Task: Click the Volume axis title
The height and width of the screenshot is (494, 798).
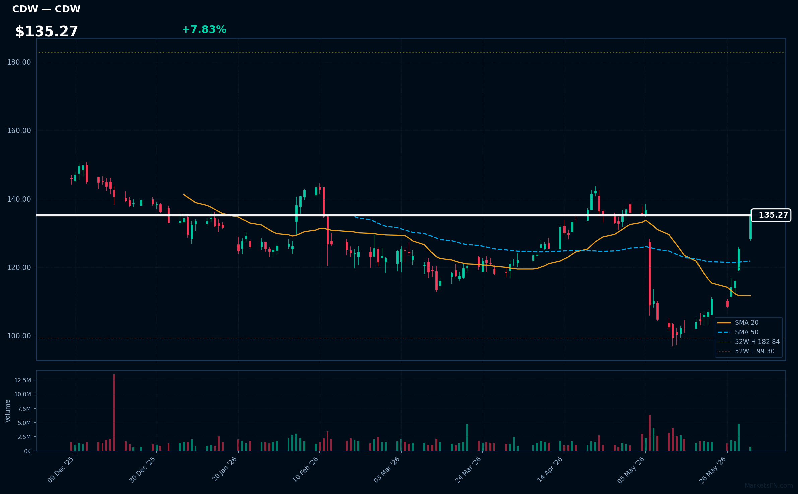Action: click(8, 411)
